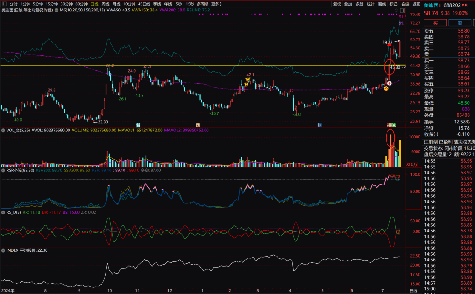
Task: Open the 叠加 overlay menu
Action: click(x=348, y=4)
